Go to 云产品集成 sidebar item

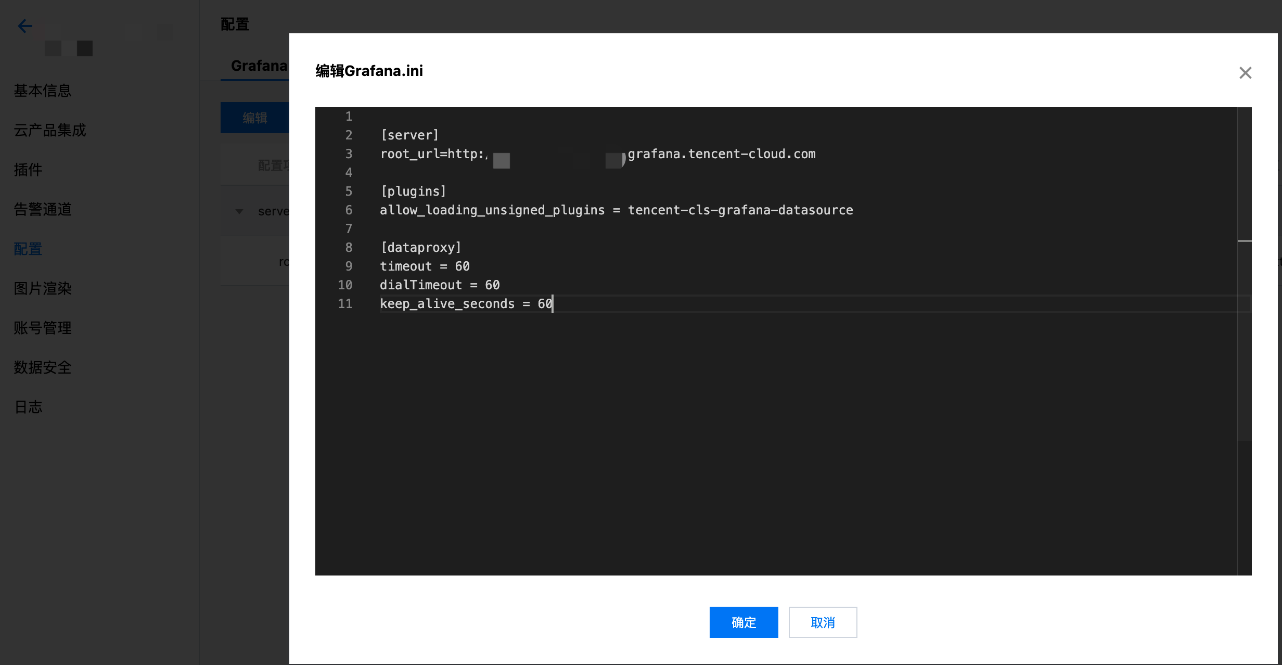click(50, 130)
